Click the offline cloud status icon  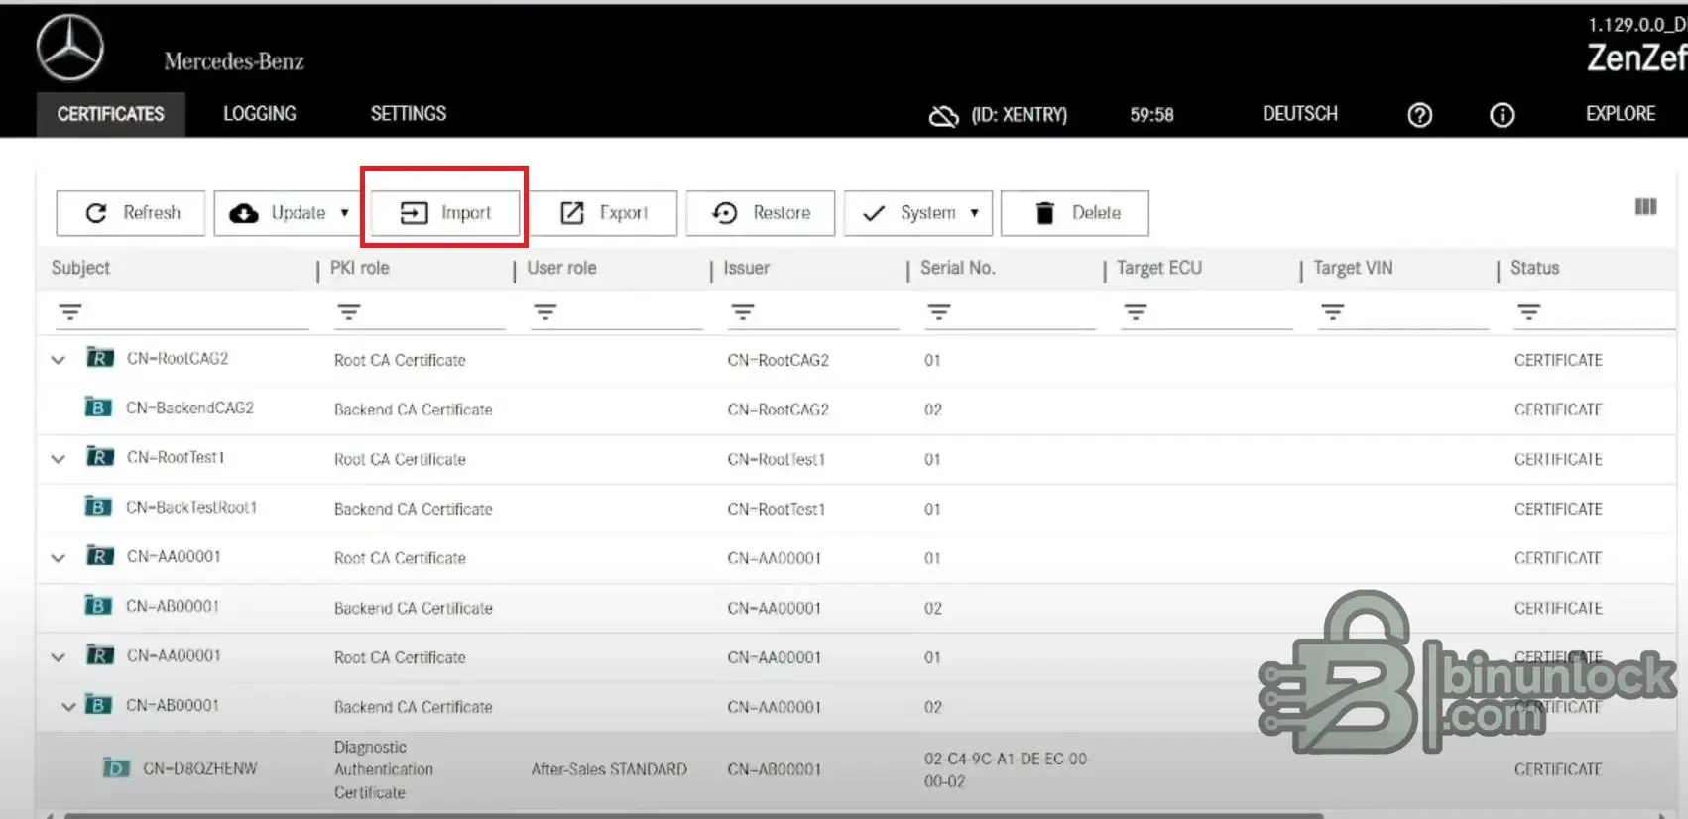click(943, 116)
